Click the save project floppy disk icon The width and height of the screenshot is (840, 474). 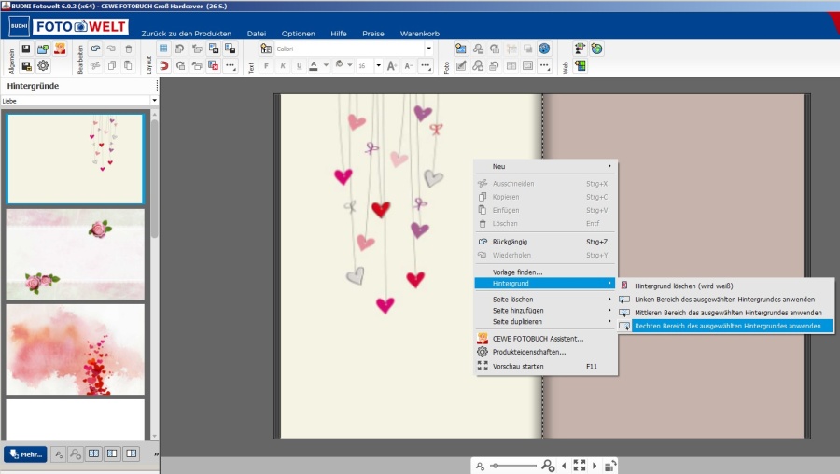click(x=26, y=49)
